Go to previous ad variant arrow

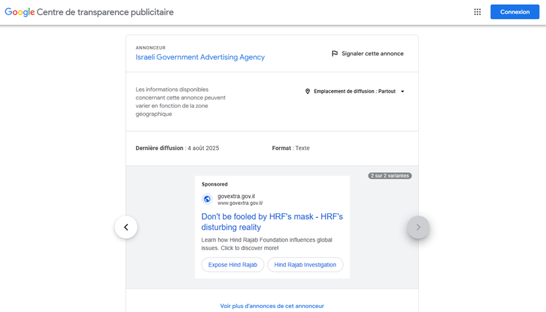[x=126, y=227]
